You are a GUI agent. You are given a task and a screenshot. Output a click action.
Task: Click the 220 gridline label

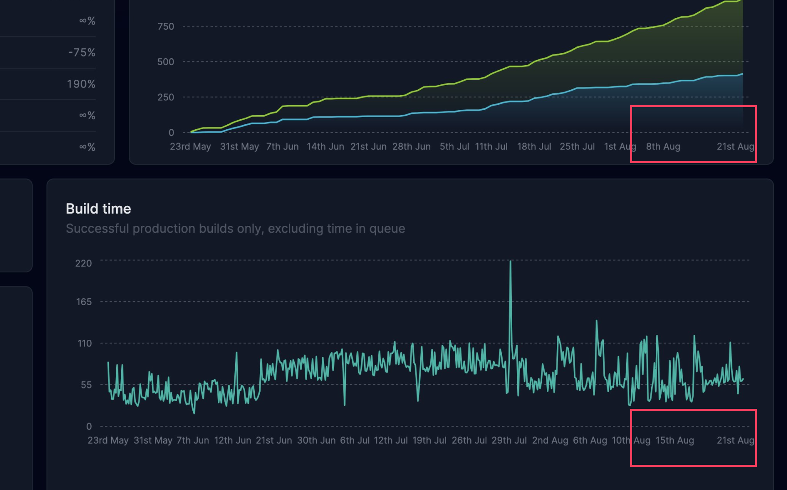pos(83,263)
